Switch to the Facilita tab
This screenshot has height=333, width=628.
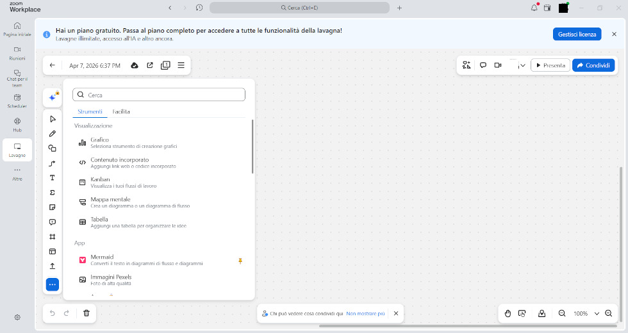tap(121, 111)
